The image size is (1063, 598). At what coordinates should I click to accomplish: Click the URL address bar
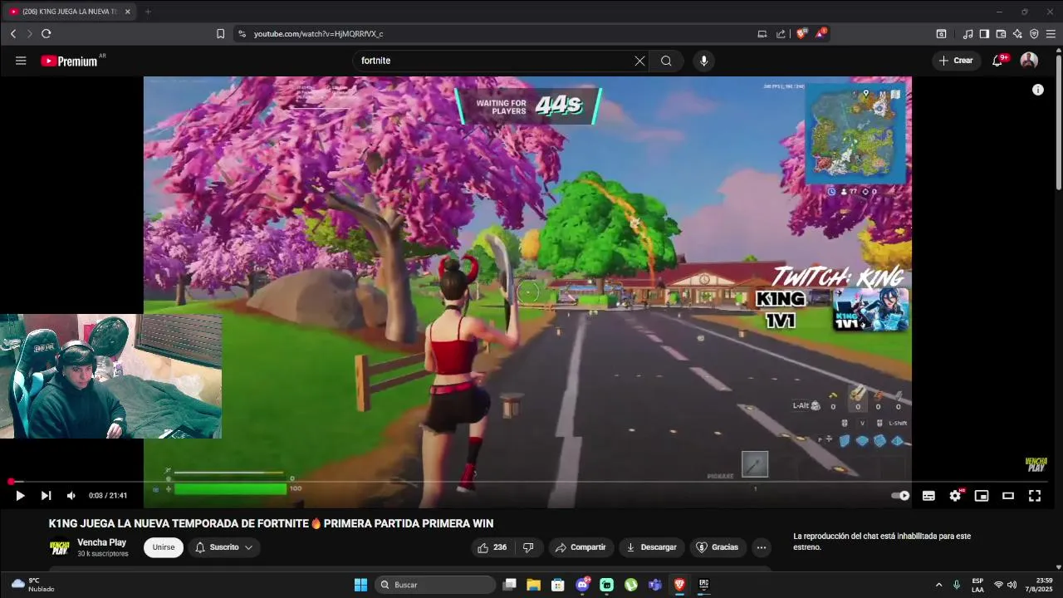(x=498, y=34)
